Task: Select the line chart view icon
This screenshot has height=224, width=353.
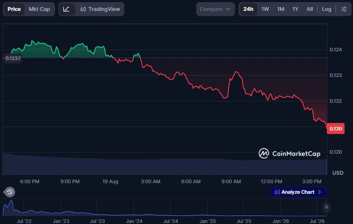Action: point(67,9)
